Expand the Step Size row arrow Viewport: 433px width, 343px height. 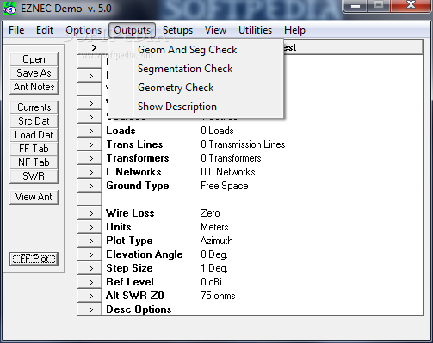(x=90, y=268)
